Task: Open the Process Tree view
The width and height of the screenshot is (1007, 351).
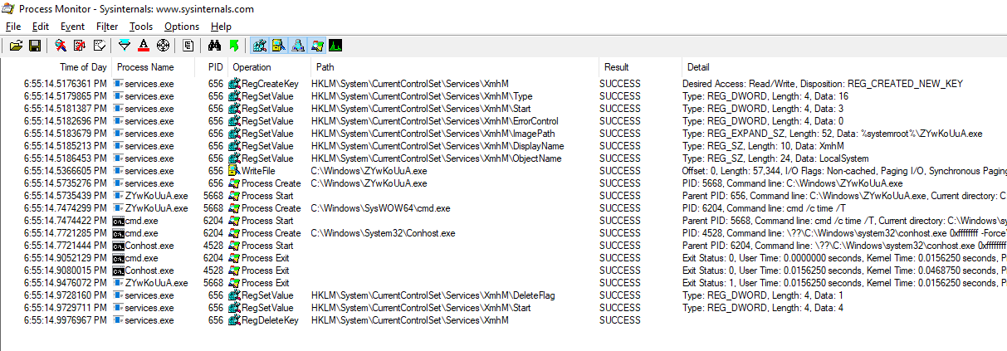Action: coord(188,45)
